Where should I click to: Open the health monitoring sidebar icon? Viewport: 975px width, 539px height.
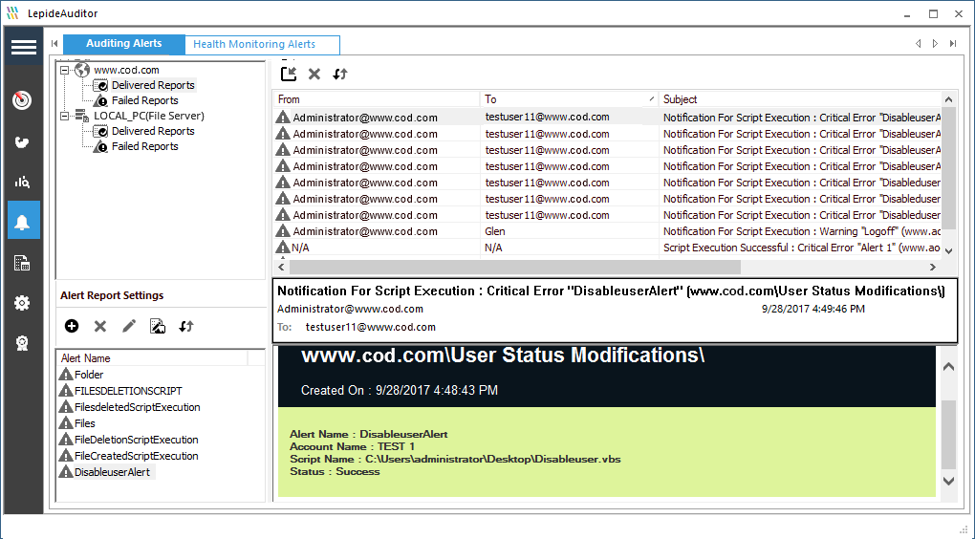click(x=22, y=142)
